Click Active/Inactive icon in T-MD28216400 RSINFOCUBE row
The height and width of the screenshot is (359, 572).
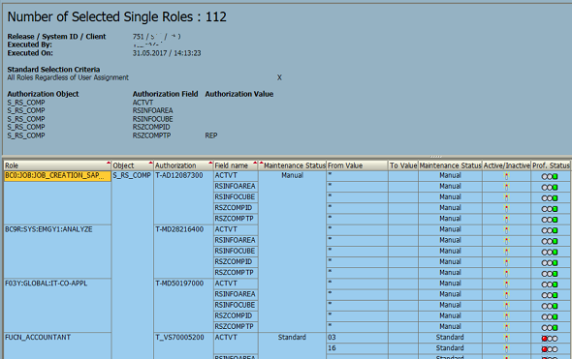(x=506, y=252)
